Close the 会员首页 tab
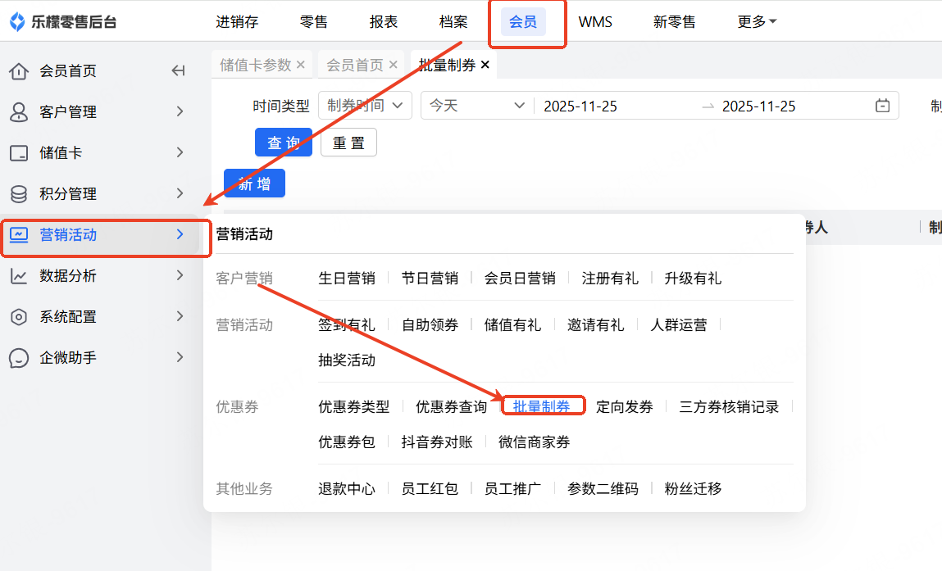Screen dimensions: 942x571 pyautogui.click(x=393, y=64)
